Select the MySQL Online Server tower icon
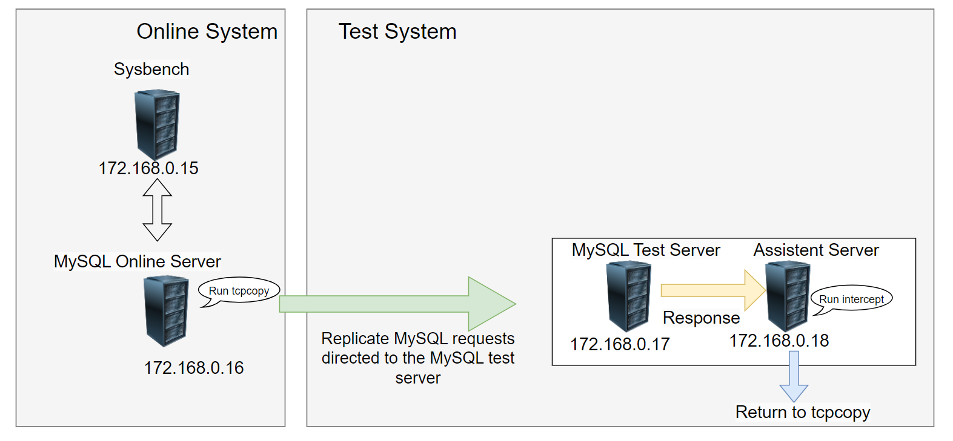Screen dimensions: 953x441 pyautogui.click(x=167, y=311)
